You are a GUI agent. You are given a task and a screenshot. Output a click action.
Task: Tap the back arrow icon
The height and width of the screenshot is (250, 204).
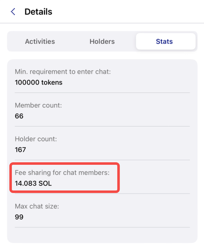(13, 11)
